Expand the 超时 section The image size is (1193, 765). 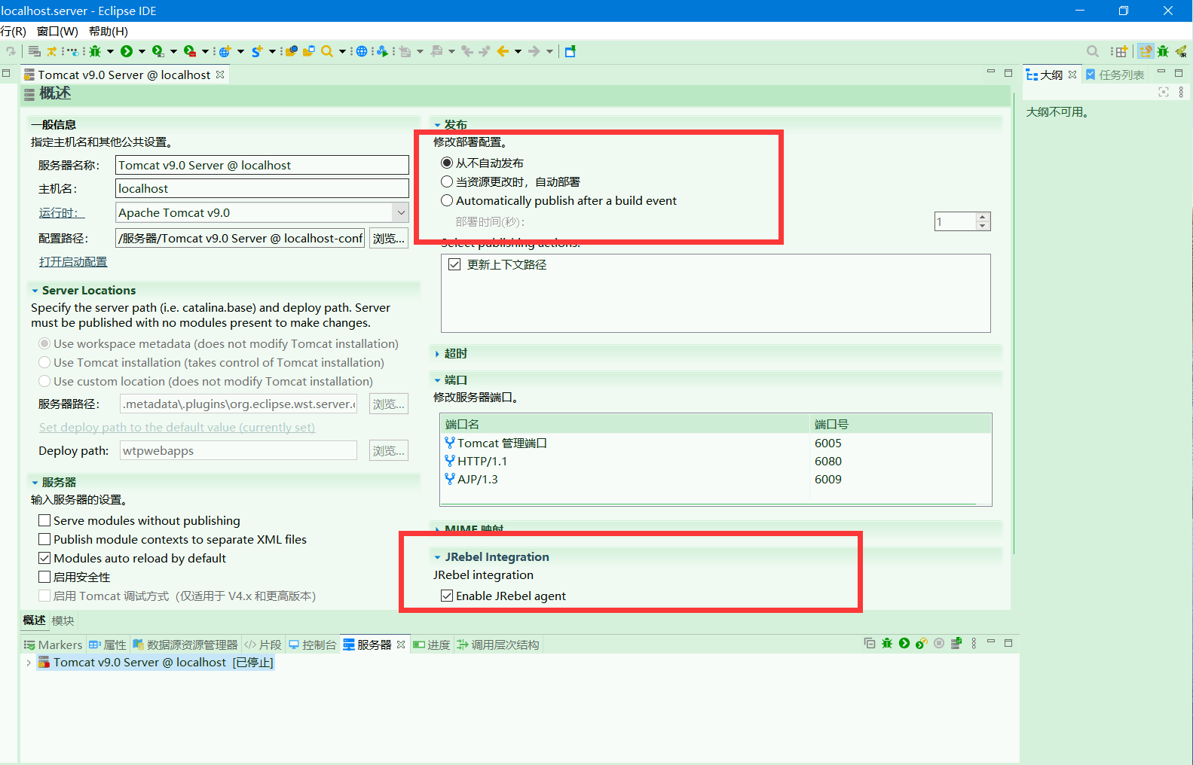[437, 354]
